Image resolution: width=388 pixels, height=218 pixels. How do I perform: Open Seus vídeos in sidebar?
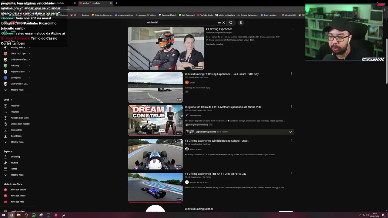pyautogui.click(x=17, y=130)
